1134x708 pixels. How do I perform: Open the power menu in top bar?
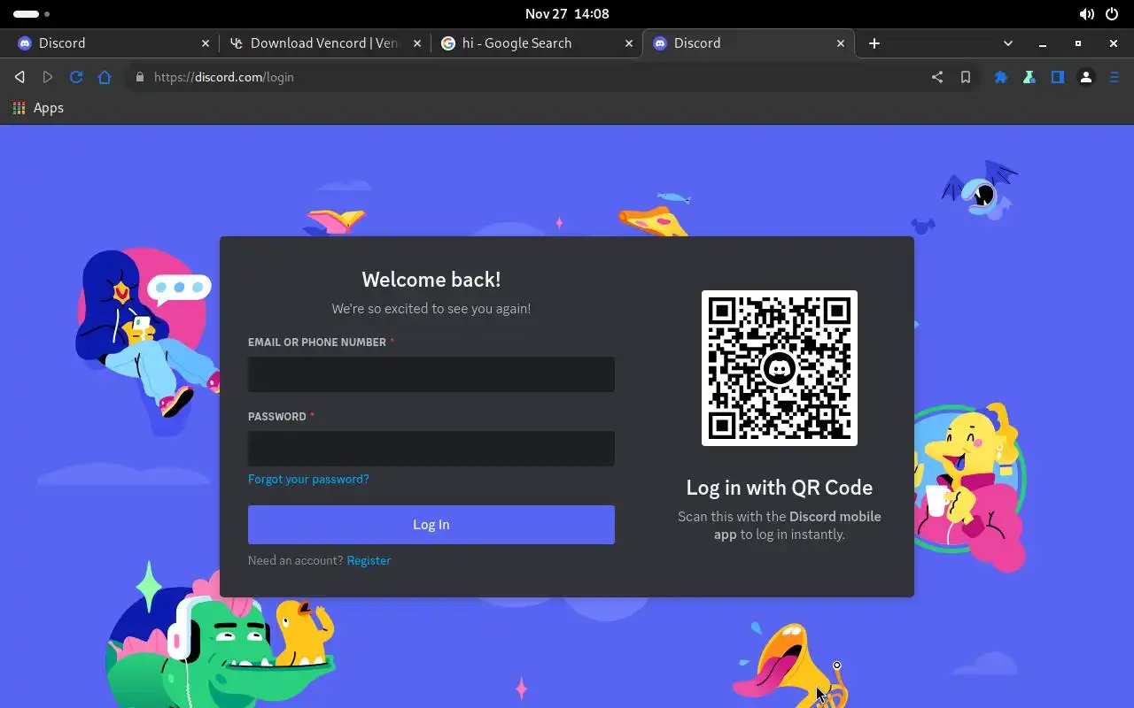click(1112, 14)
